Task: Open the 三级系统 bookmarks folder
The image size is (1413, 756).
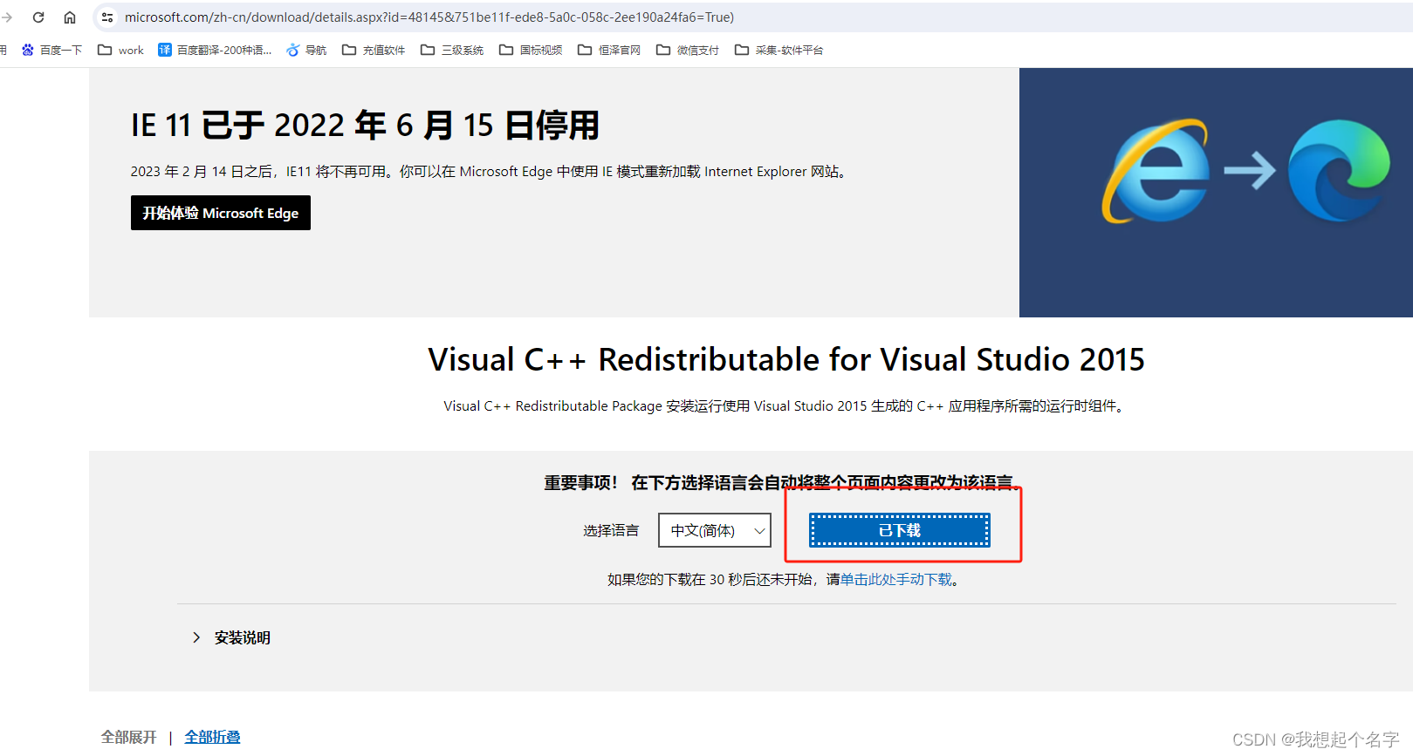Action: [452, 50]
